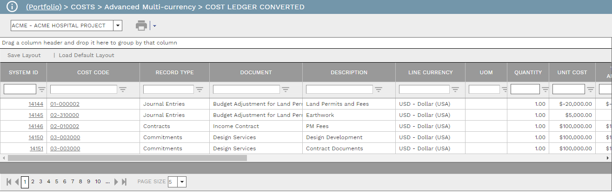Click Load Default Layout

coord(86,55)
